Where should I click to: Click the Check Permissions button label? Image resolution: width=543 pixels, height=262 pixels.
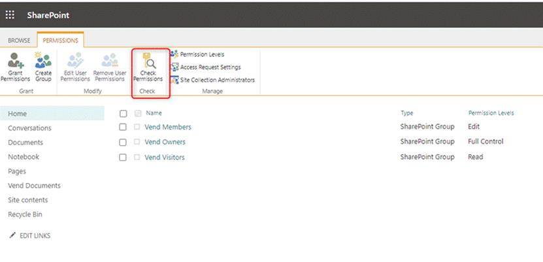click(x=148, y=76)
